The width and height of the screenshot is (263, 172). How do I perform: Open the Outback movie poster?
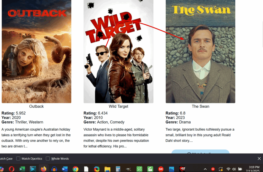[x=36, y=51]
